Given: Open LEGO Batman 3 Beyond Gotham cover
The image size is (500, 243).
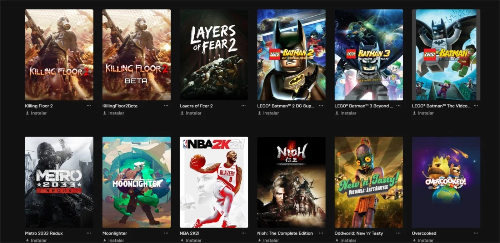Looking at the screenshot, I should coord(369,55).
